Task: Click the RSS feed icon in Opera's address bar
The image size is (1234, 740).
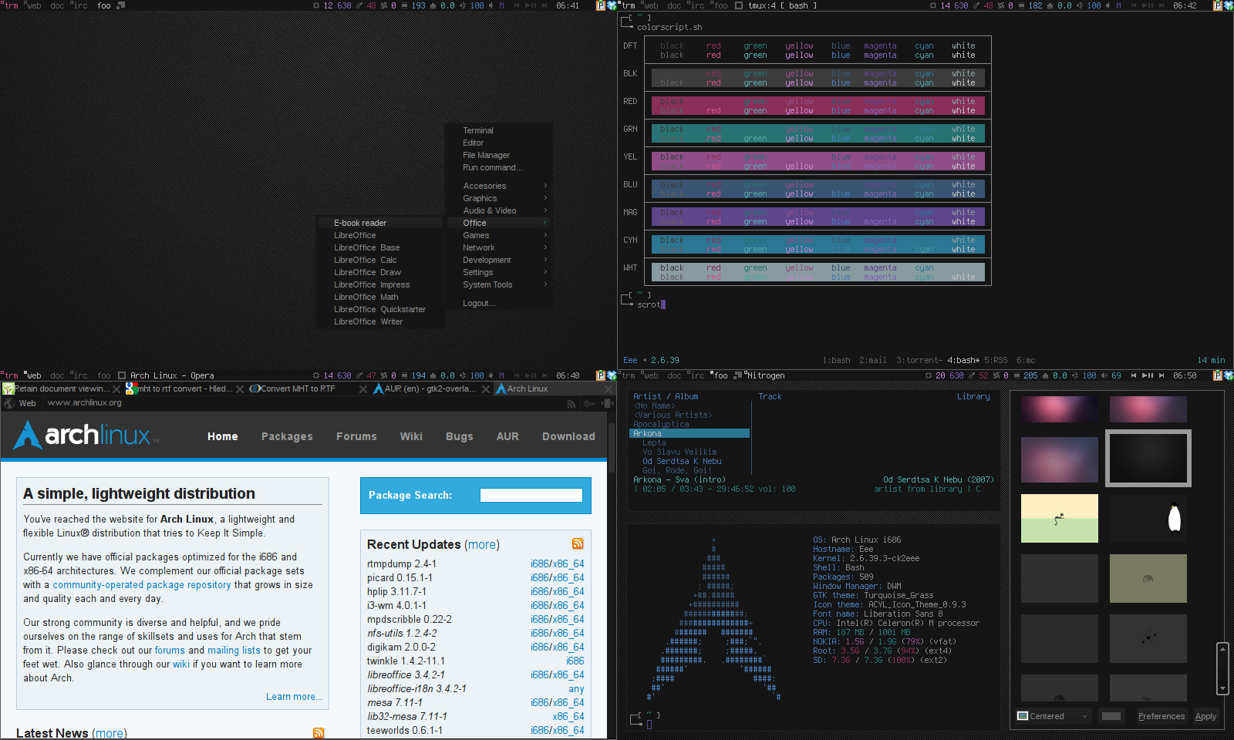Action: pyautogui.click(x=571, y=403)
